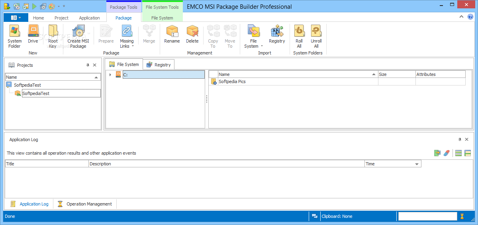The width and height of the screenshot is (478, 225).
Task: Select the SoftpediaTest package child node
Action: tap(36, 93)
